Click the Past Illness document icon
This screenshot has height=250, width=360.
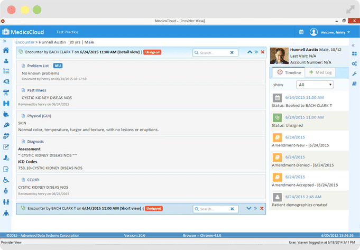pyautogui.click(x=23, y=90)
